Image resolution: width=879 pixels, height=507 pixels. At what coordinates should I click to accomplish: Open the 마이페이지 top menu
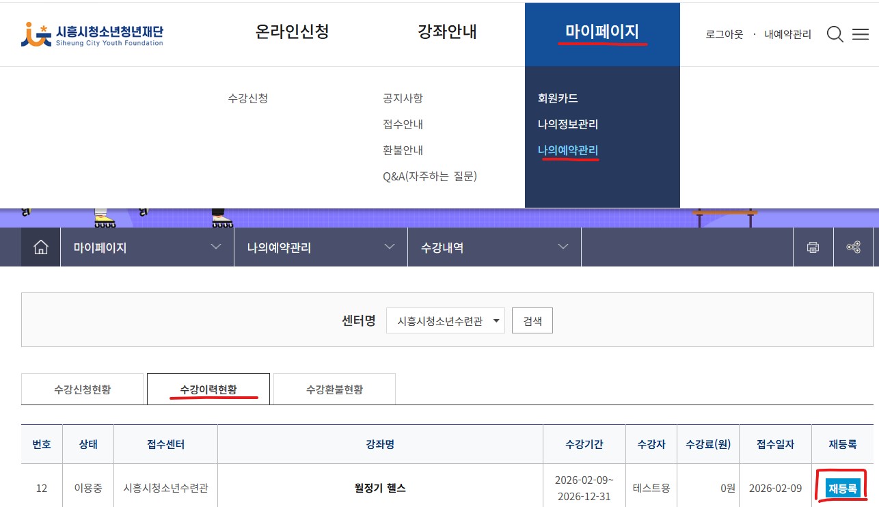coord(602,31)
